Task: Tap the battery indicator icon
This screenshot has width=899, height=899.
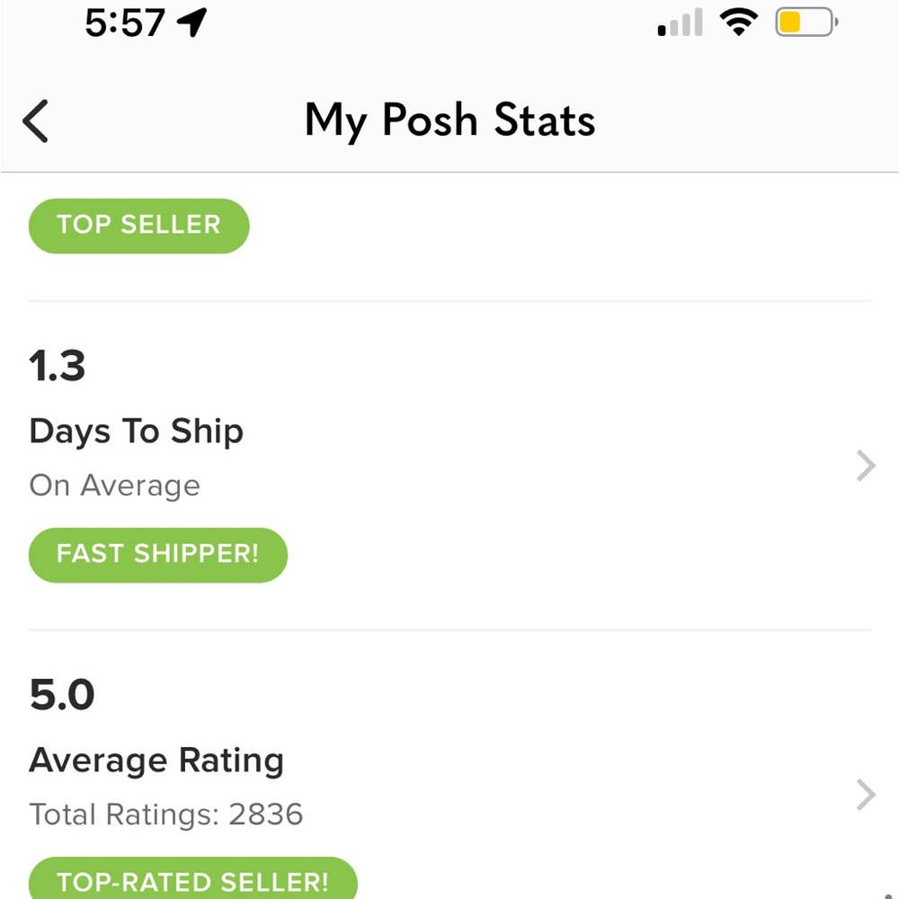Action: click(806, 22)
